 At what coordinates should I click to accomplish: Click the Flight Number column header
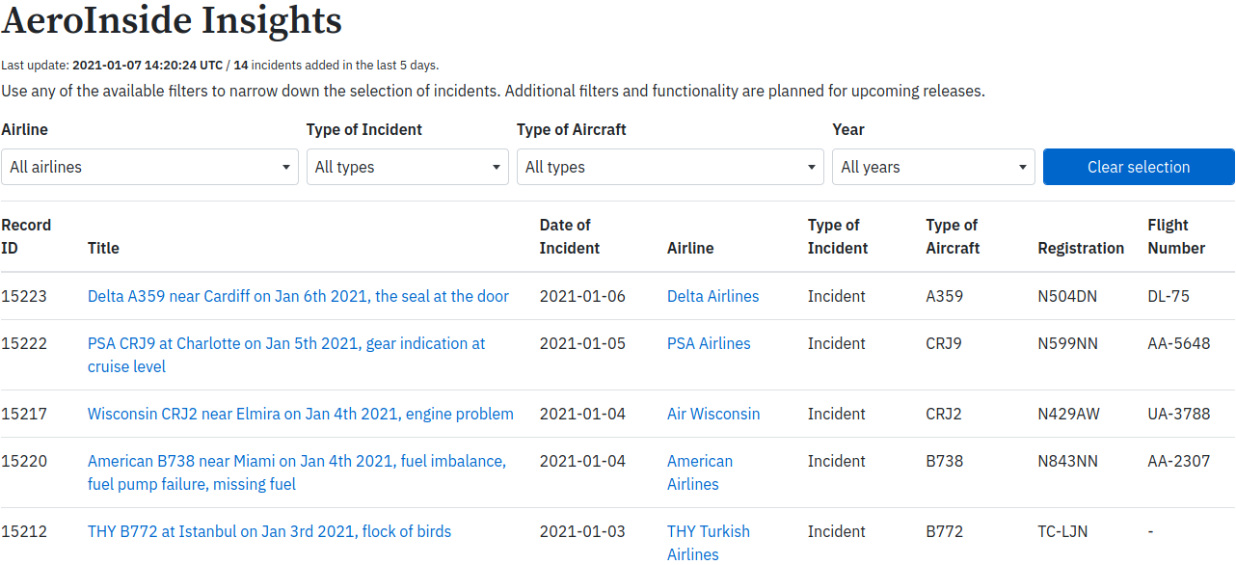[1176, 236]
